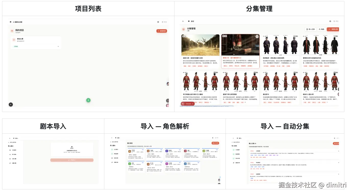Screen dimensions: 352x194
Task: Click the arrow on the 拳击比赛 card
Action: tap(58, 47)
